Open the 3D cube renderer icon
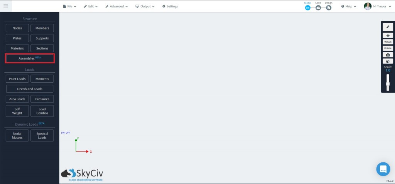Screen dimensions: 395x184 (388, 61)
